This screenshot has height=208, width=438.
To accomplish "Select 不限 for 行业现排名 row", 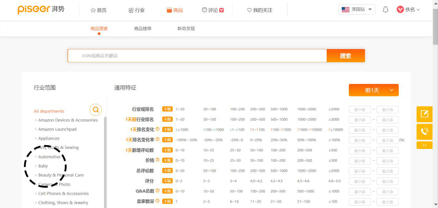I will coord(167,109).
